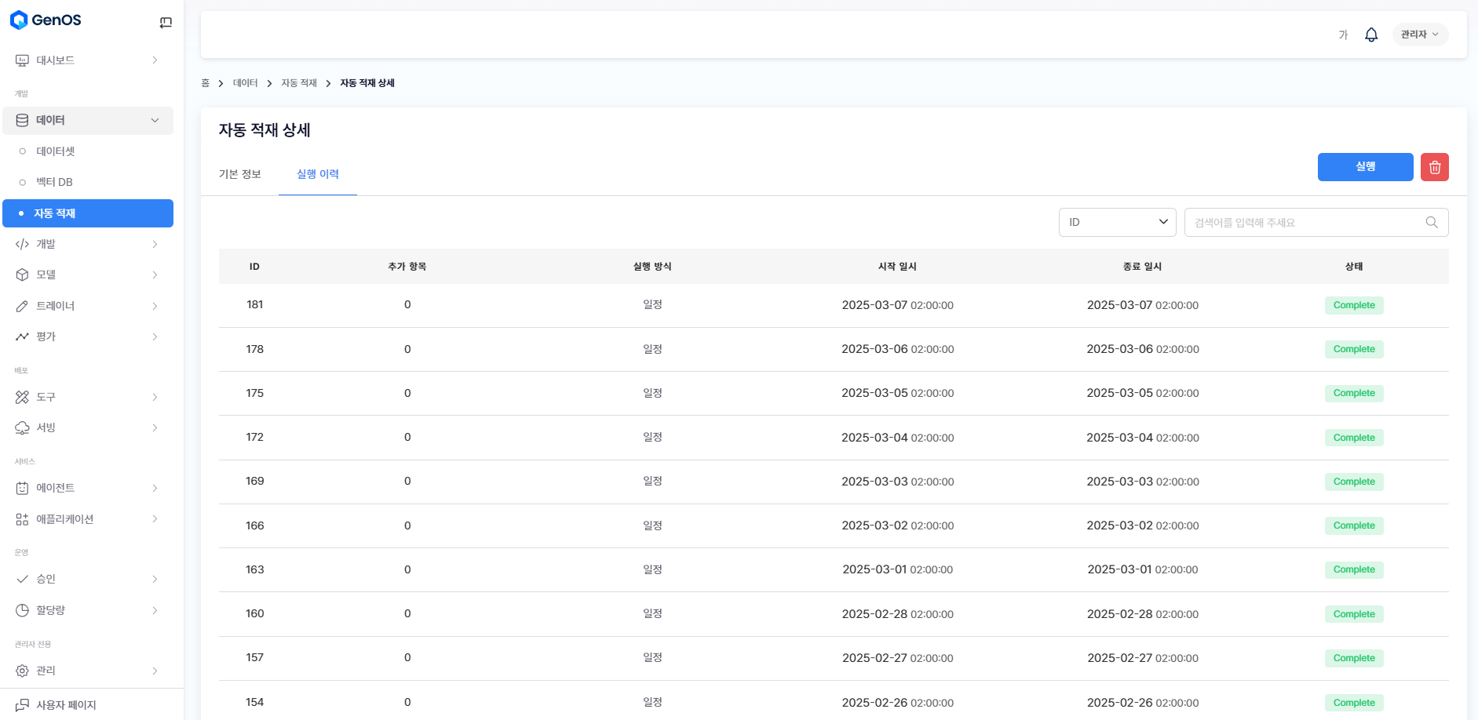Open the 관리자 user dropdown

tap(1419, 35)
